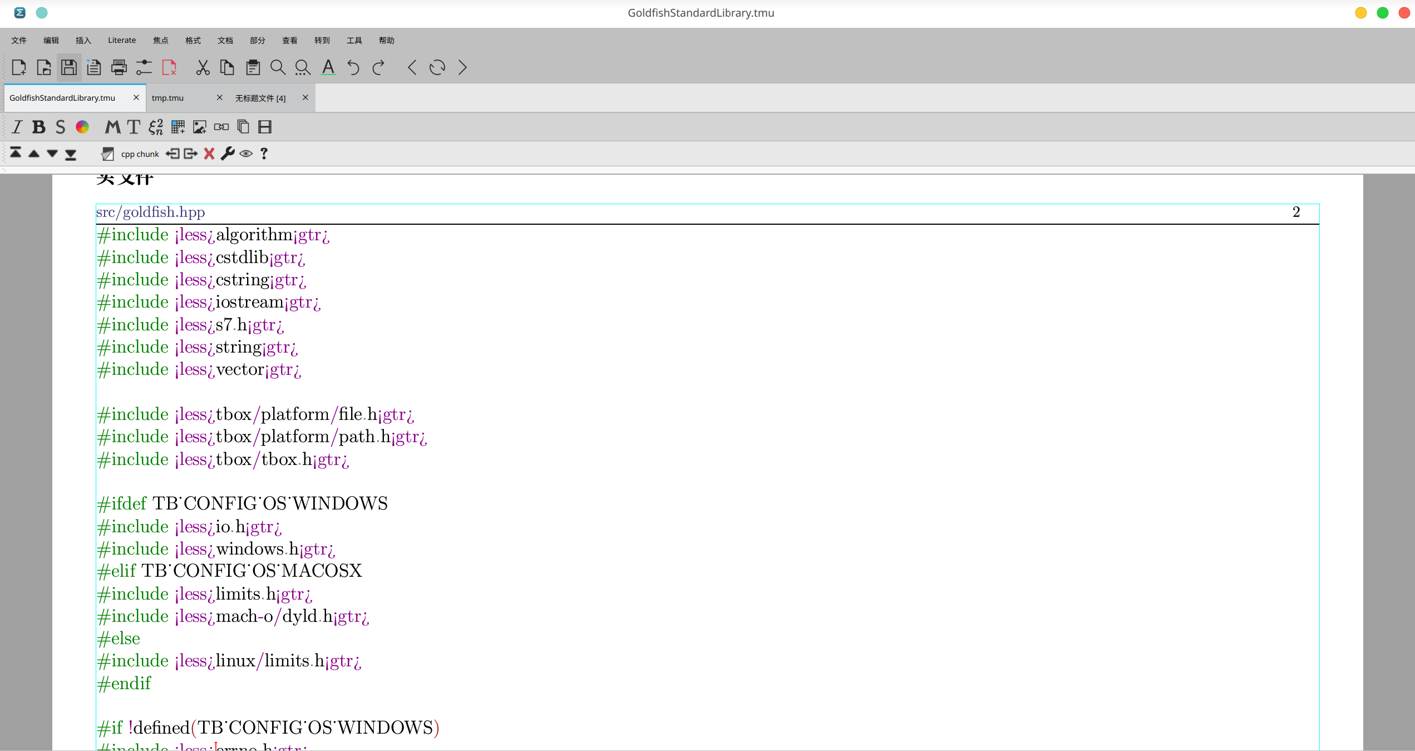Toggle the eye visibility icon
1415x751 pixels.
click(x=246, y=154)
